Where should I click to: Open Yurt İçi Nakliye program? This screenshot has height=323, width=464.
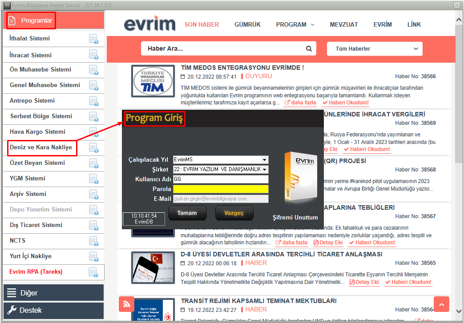point(31,256)
